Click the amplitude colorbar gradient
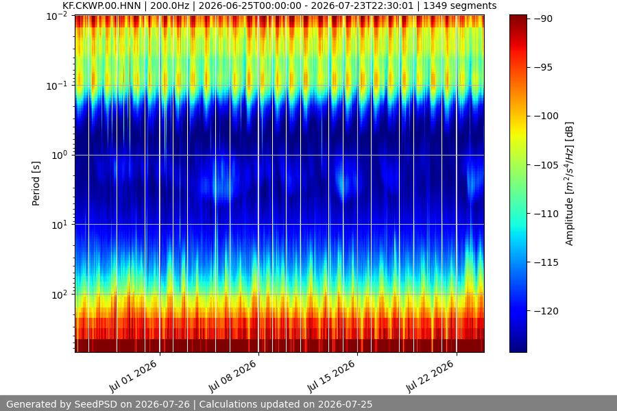This screenshot has width=617, height=411. coord(518,184)
